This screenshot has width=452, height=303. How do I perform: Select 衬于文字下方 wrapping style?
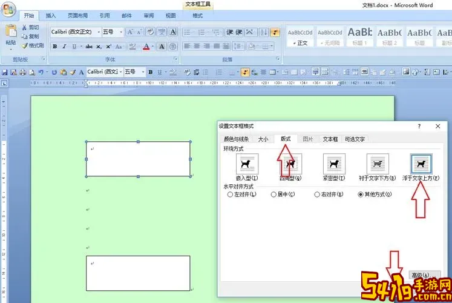pos(378,164)
